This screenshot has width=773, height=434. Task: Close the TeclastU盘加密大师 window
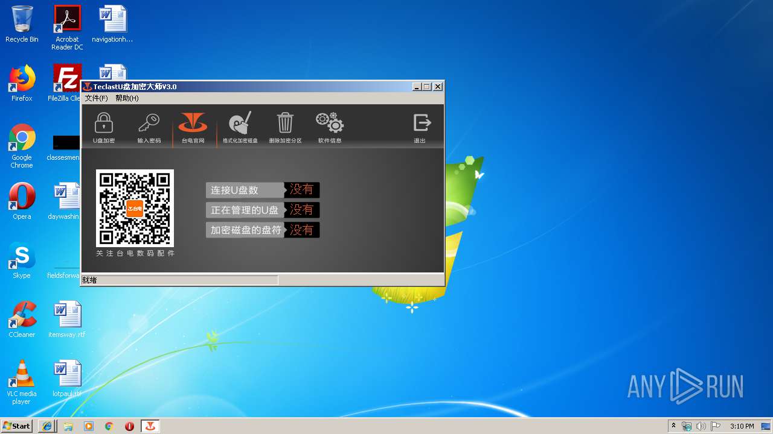[438, 87]
